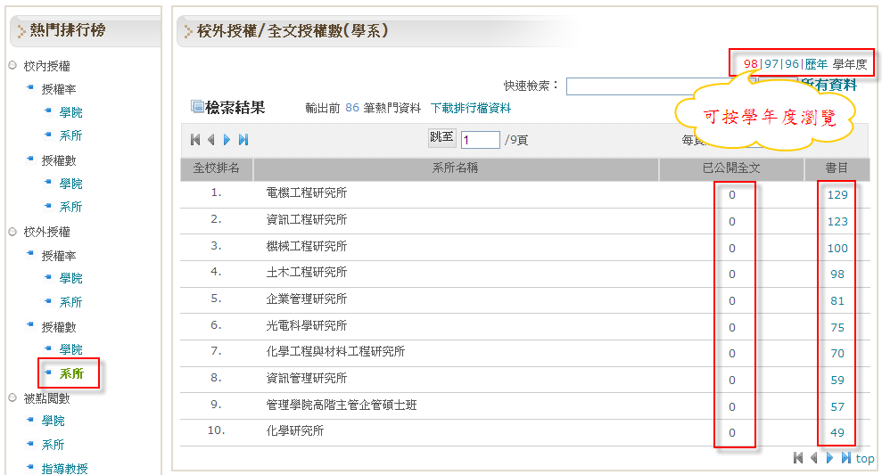Click previous page arrow in top pager

click(x=211, y=140)
